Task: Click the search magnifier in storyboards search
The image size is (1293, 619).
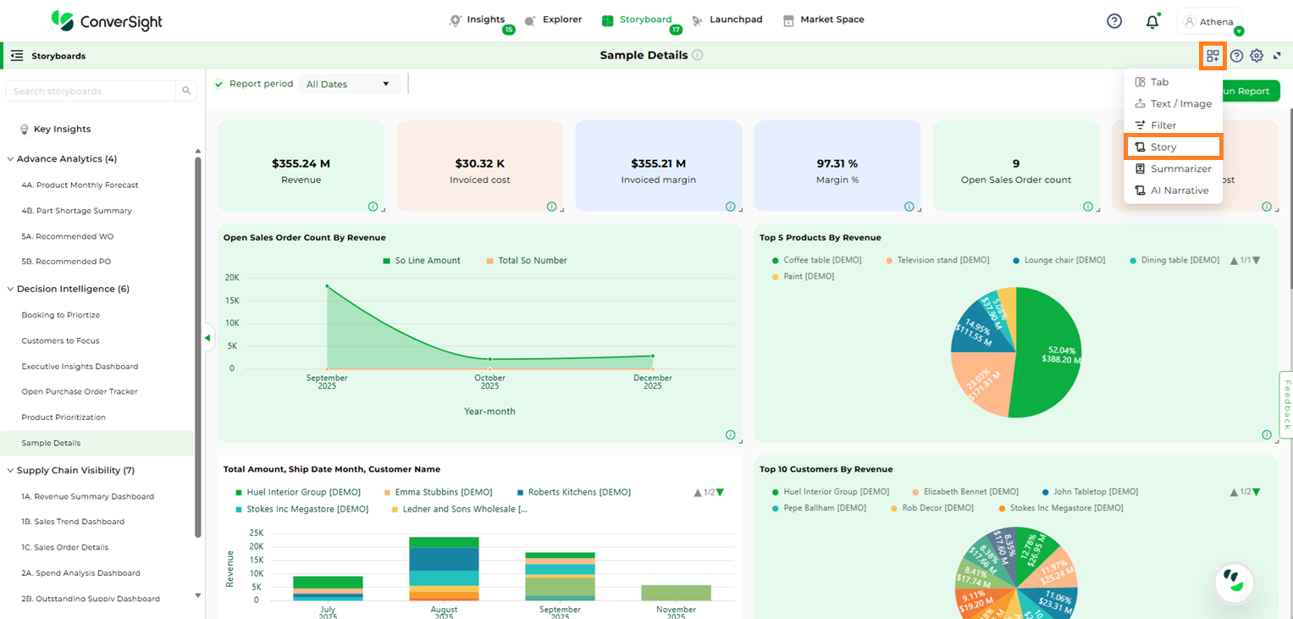Action: pos(185,91)
